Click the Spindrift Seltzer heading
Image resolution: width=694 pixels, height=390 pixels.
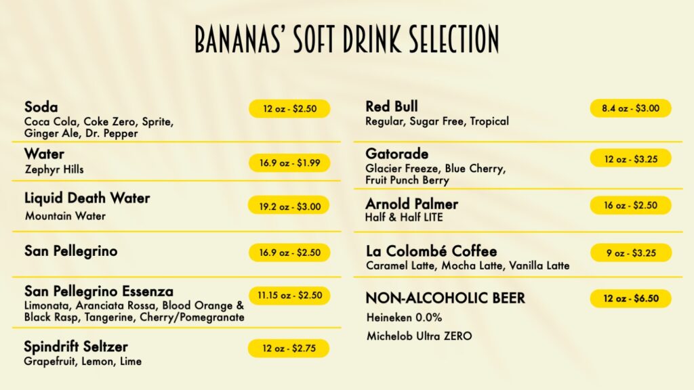pos(76,346)
